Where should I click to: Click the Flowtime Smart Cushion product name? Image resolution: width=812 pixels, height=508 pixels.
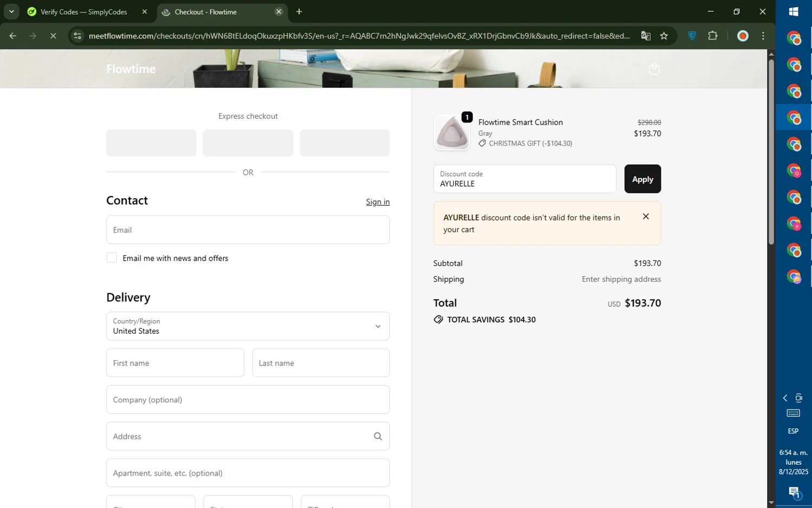click(x=521, y=122)
